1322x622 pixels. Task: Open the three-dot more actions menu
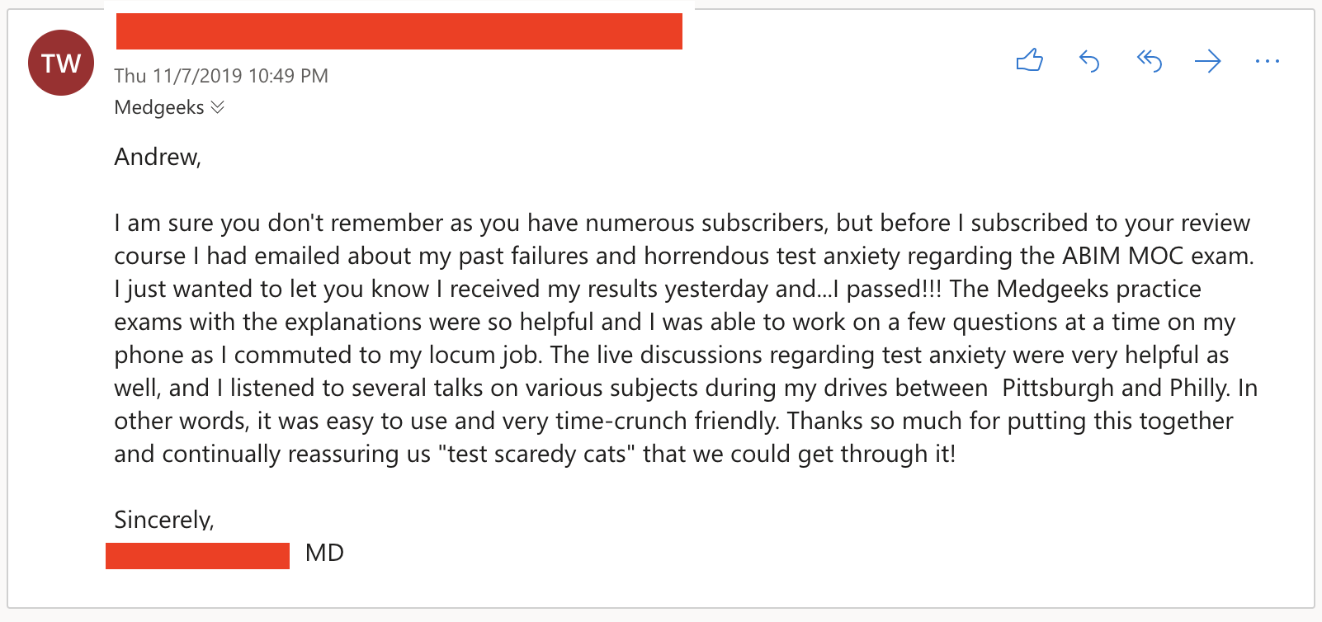(x=1267, y=61)
